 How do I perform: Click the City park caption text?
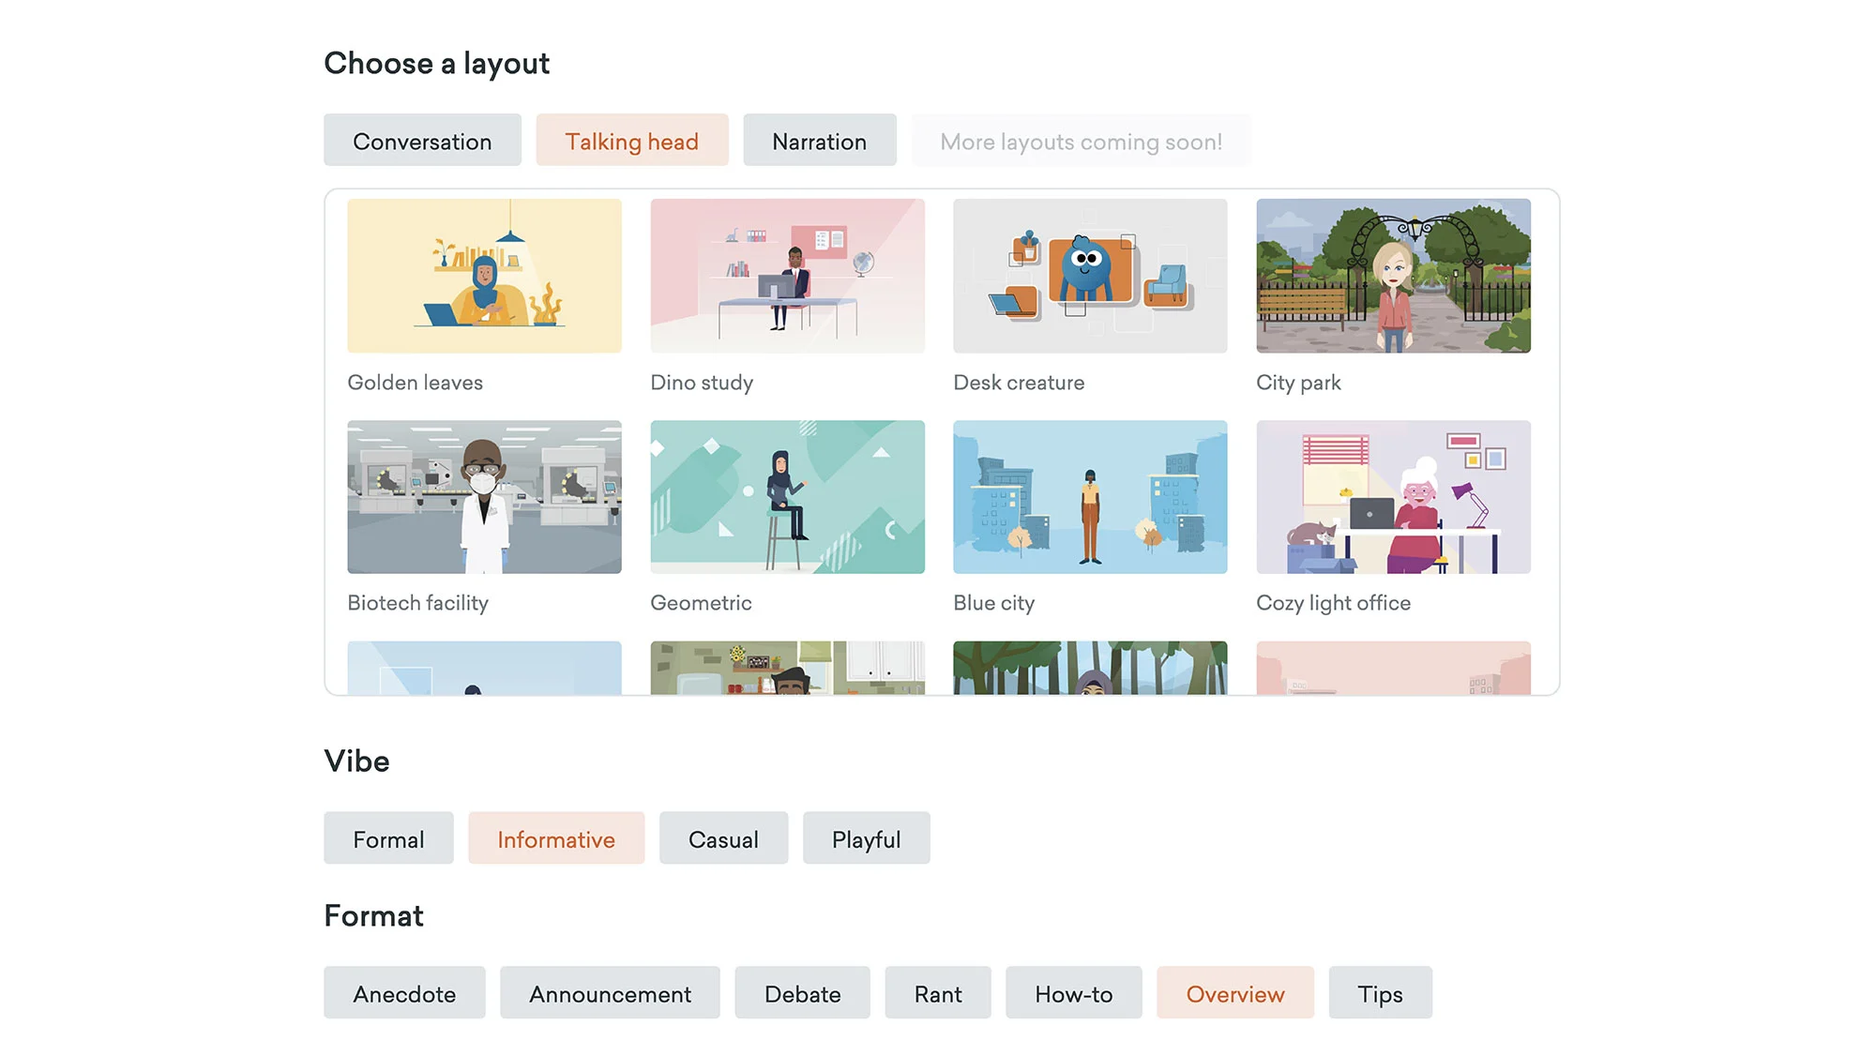click(x=1298, y=383)
